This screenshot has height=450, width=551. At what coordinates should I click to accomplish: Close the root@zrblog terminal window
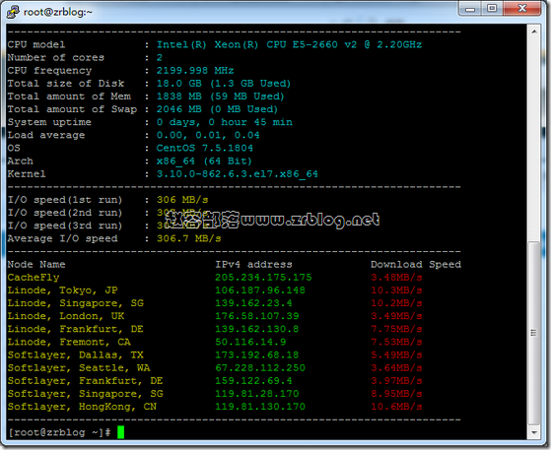pyautogui.click(x=522, y=9)
